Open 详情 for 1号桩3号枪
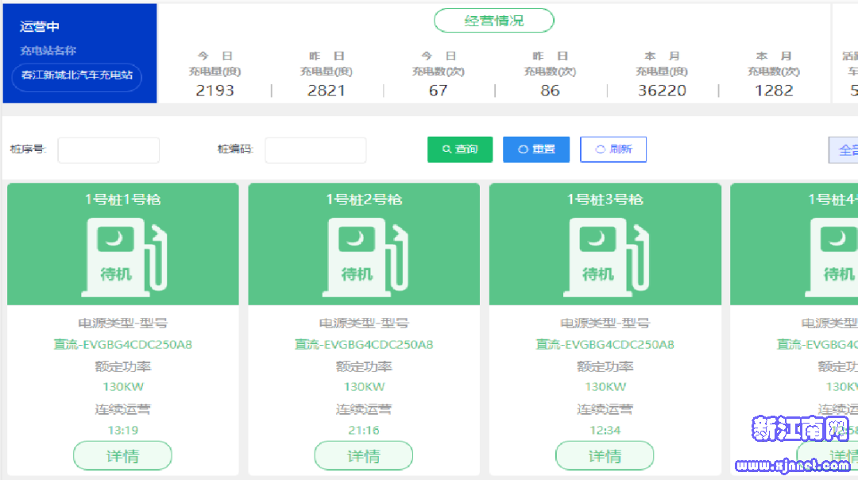The image size is (858, 480). pos(605,456)
